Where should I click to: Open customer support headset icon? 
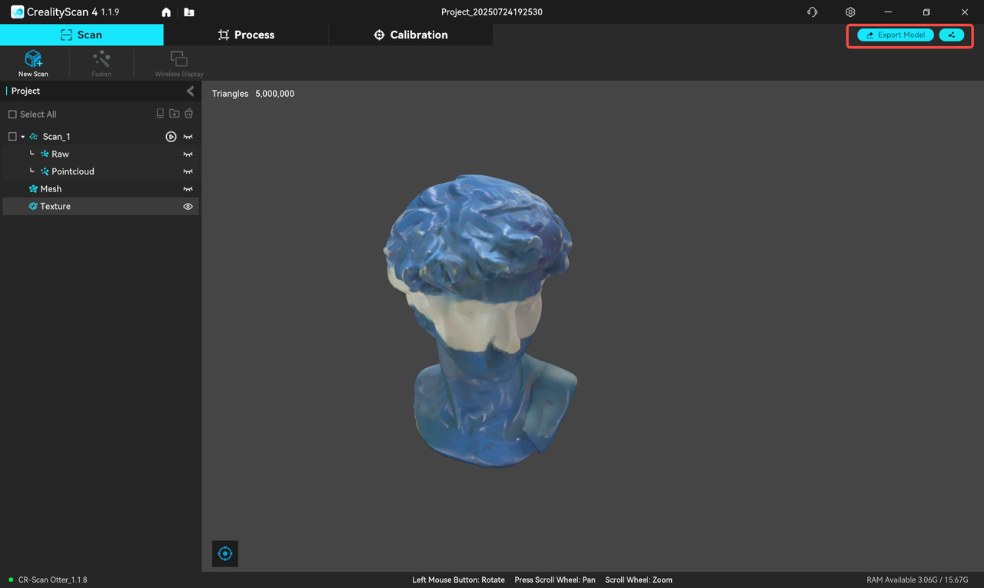[x=813, y=12]
